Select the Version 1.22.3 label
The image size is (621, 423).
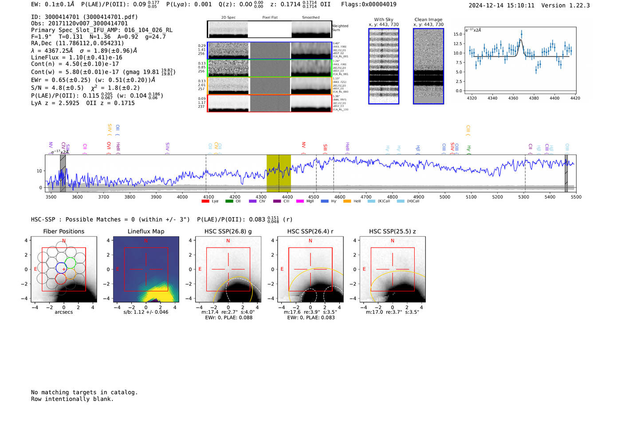(566, 5)
